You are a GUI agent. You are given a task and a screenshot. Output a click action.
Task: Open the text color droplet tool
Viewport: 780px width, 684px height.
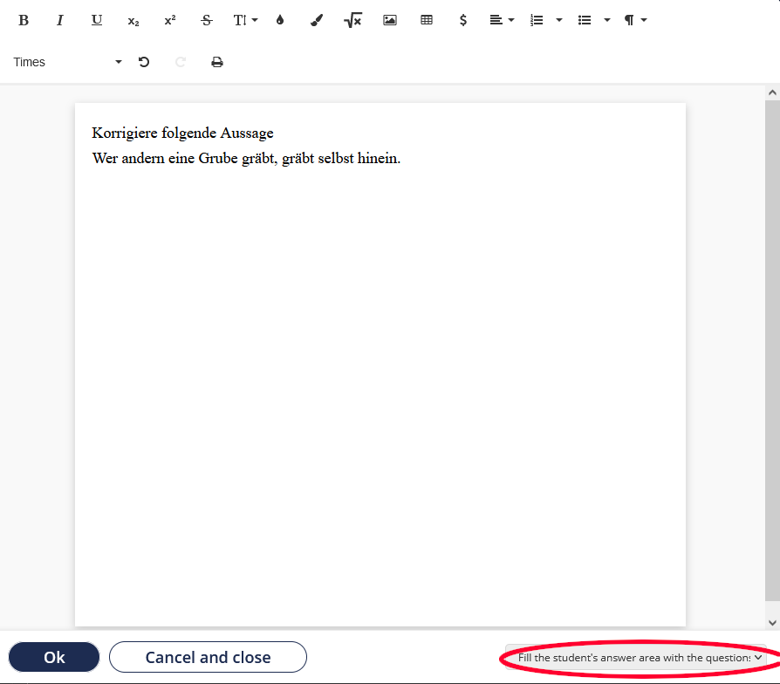(280, 20)
